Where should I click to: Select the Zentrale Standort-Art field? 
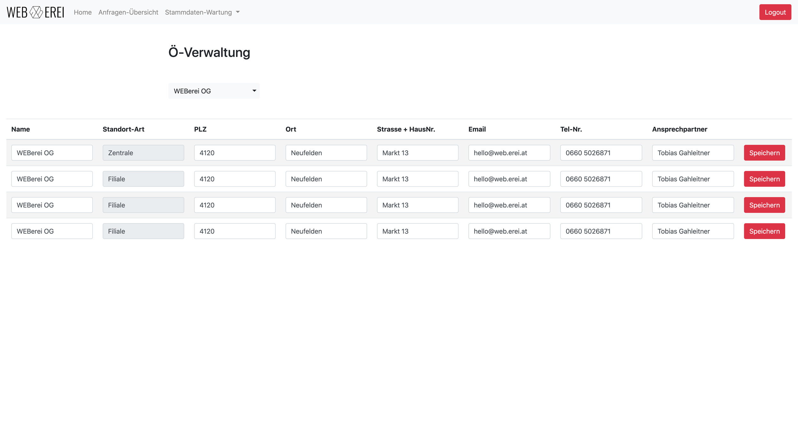pyautogui.click(x=143, y=153)
